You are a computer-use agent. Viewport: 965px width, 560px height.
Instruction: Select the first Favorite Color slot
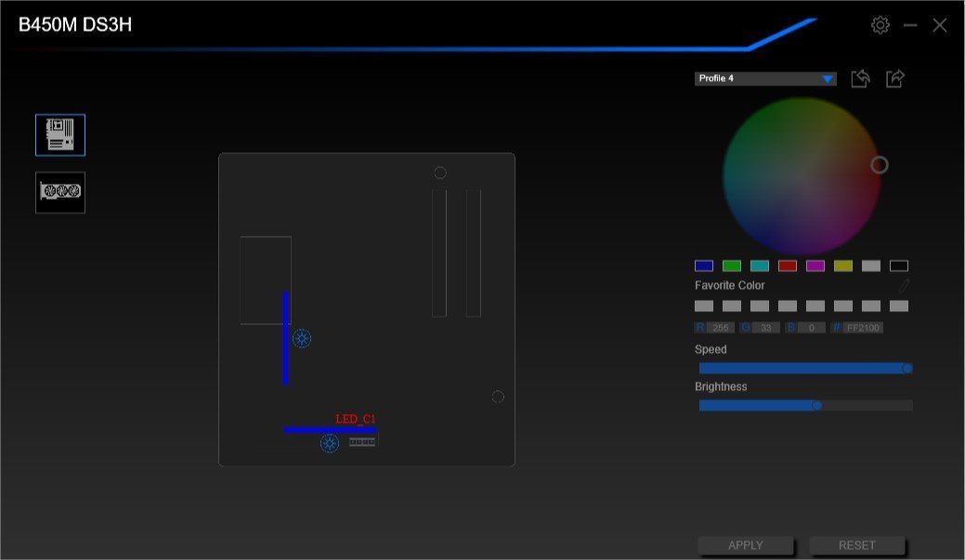(703, 306)
